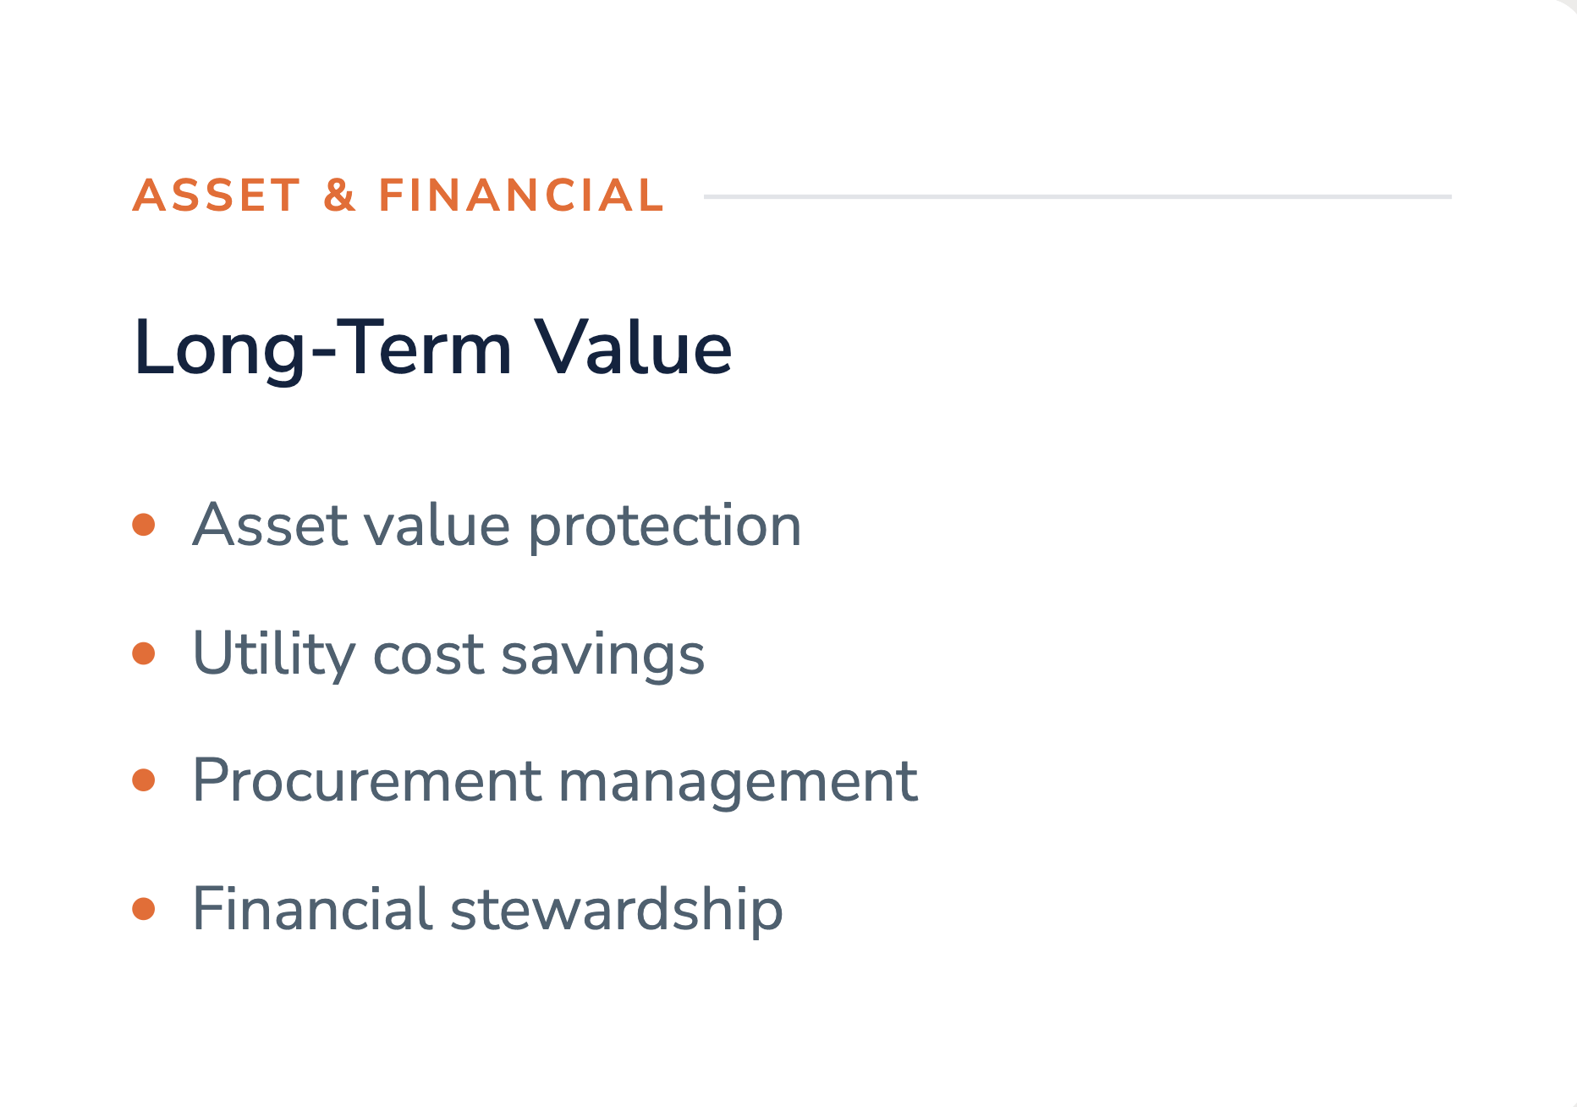
Task: Click the orange bullet beside Asset value protection
Action: (x=144, y=525)
